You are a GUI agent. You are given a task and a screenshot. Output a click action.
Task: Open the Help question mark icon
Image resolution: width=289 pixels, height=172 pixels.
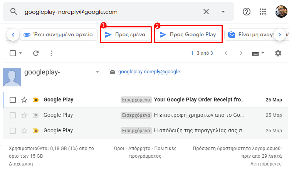pos(247,12)
